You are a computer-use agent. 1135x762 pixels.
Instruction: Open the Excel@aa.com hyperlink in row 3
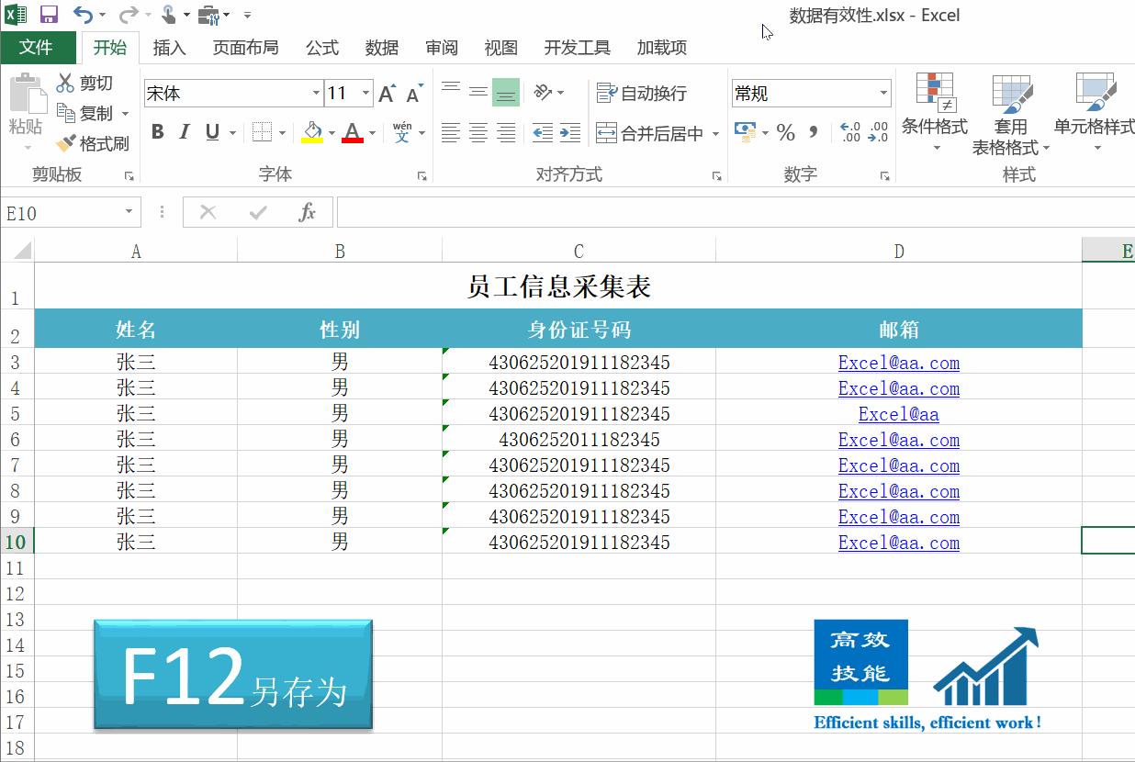pos(898,363)
